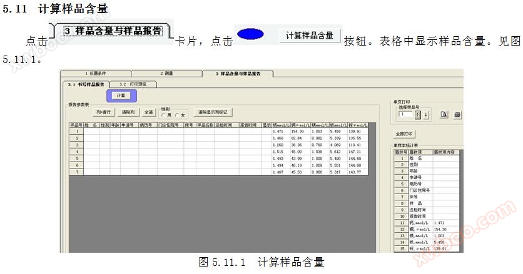Open the 3.2 打印预览 sub-tab

pos(132,84)
